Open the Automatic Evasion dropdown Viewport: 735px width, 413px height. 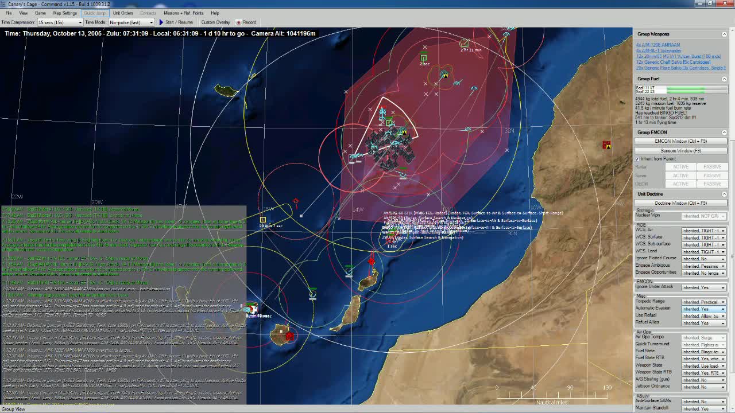click(x=703, y=309)
